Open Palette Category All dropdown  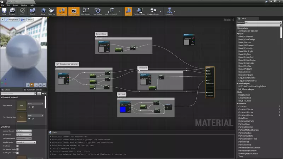point(263,22)
